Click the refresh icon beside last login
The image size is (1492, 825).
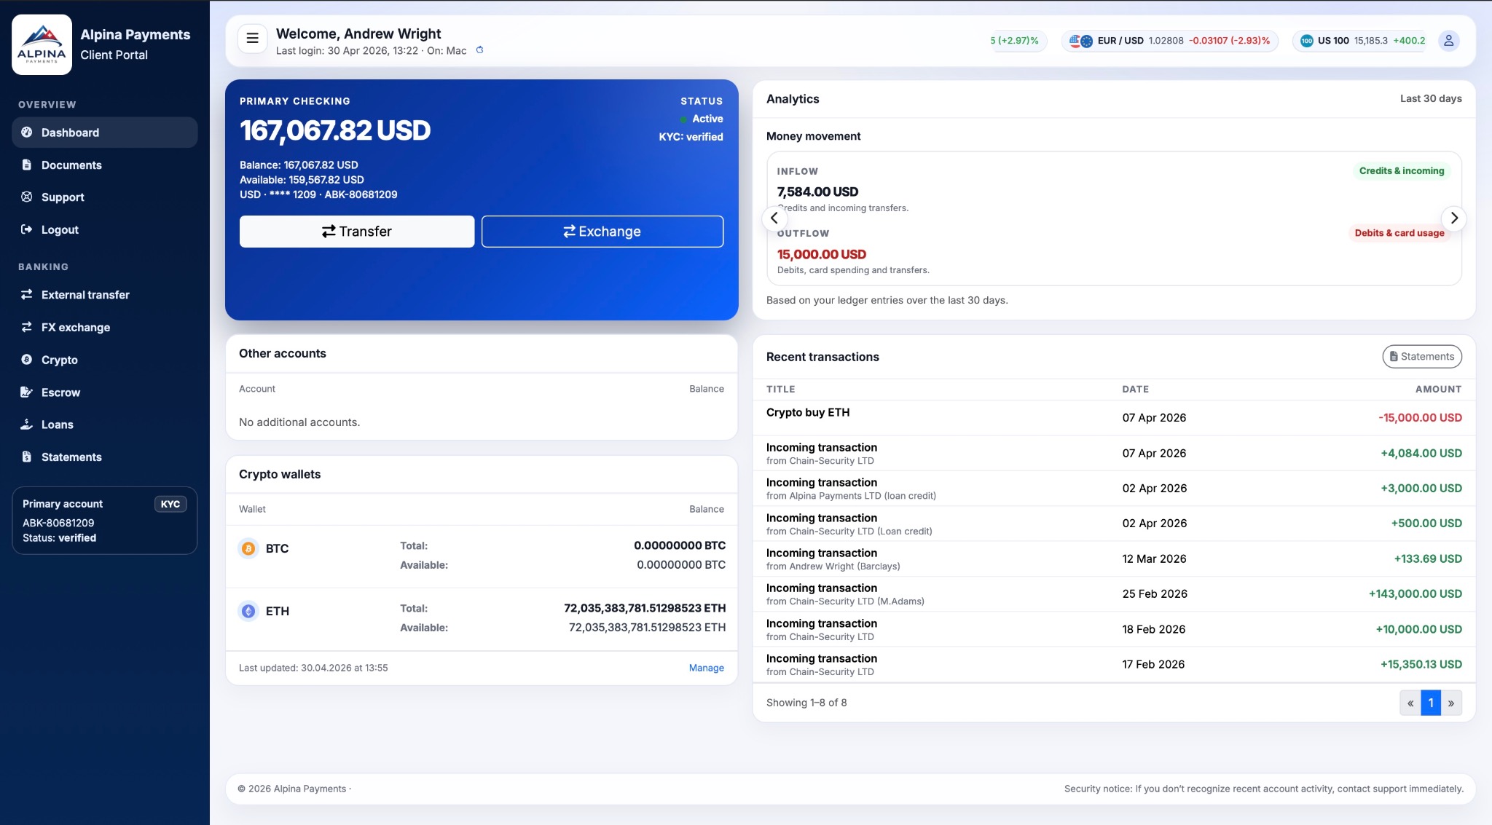[479, 50]
